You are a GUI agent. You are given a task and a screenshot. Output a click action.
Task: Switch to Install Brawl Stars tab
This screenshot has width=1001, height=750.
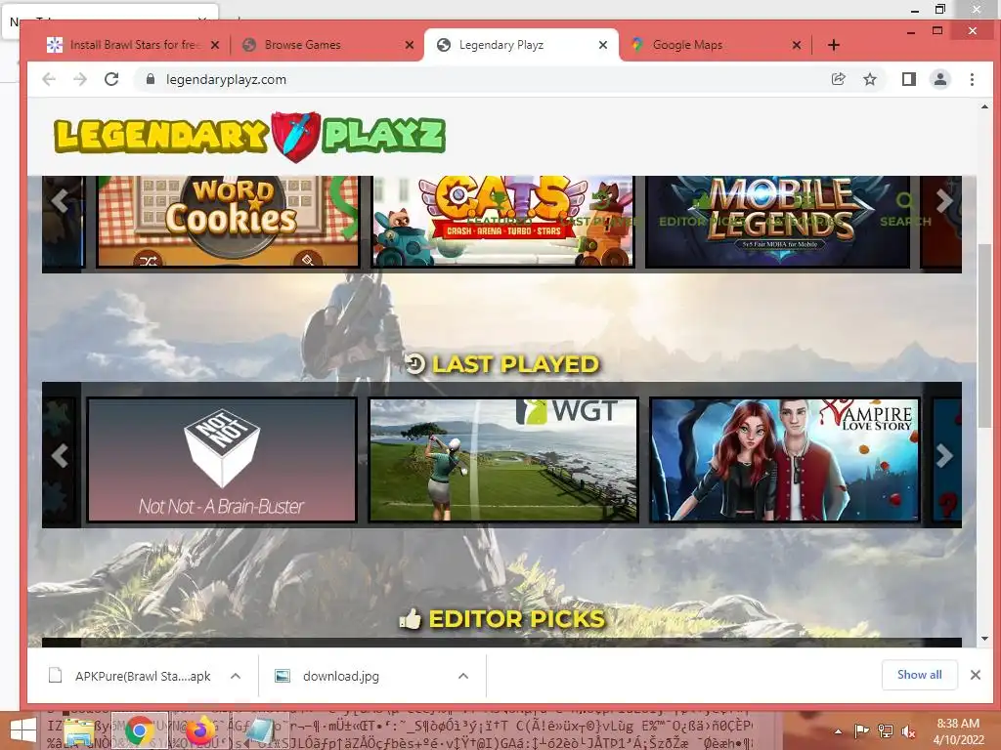point(133,45)
